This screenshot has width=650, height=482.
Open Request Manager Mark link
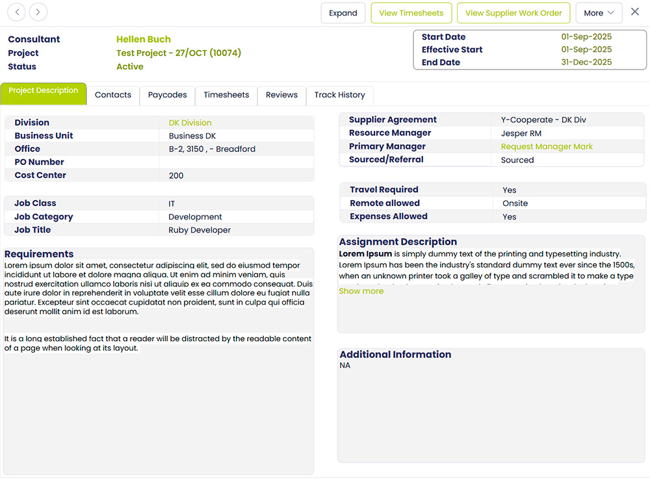(547, 147)
